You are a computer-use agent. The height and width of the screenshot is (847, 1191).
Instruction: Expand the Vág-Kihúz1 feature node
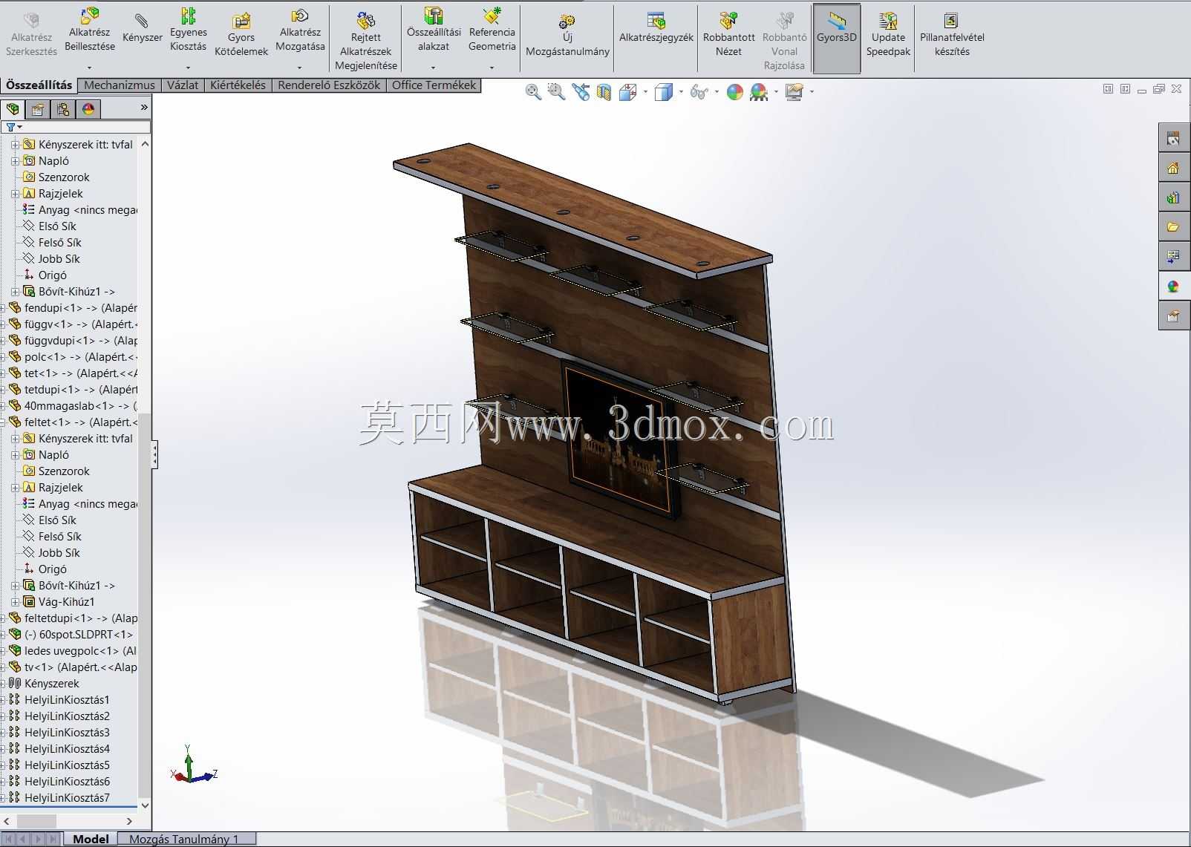tap(15, 602)
